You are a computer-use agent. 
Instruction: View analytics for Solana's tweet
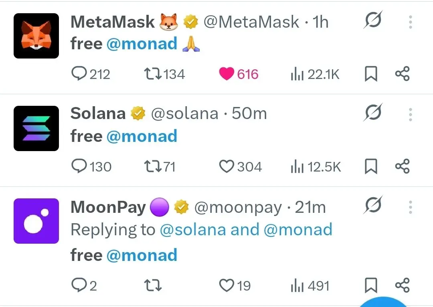click(297, 166)
